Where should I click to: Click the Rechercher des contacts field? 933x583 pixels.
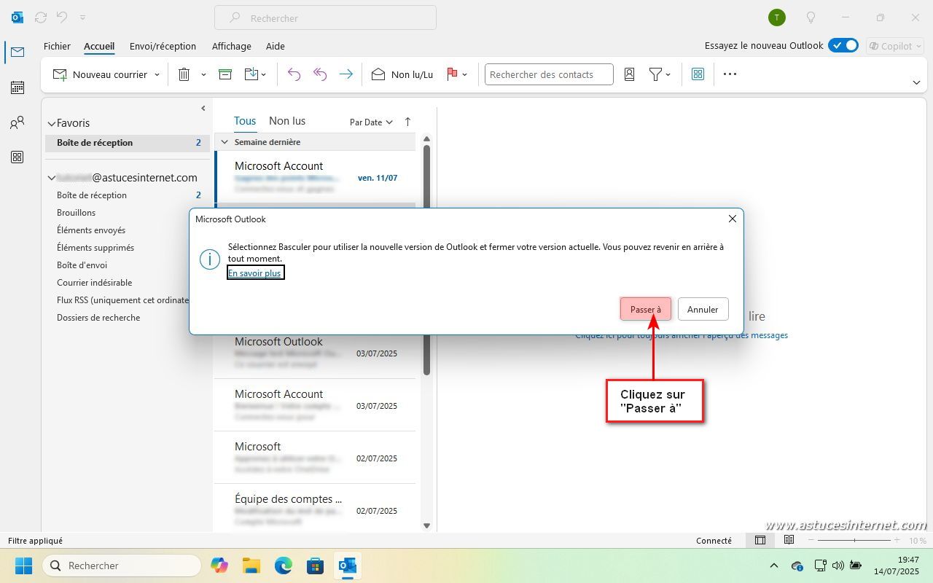click(x=549, y=74)
